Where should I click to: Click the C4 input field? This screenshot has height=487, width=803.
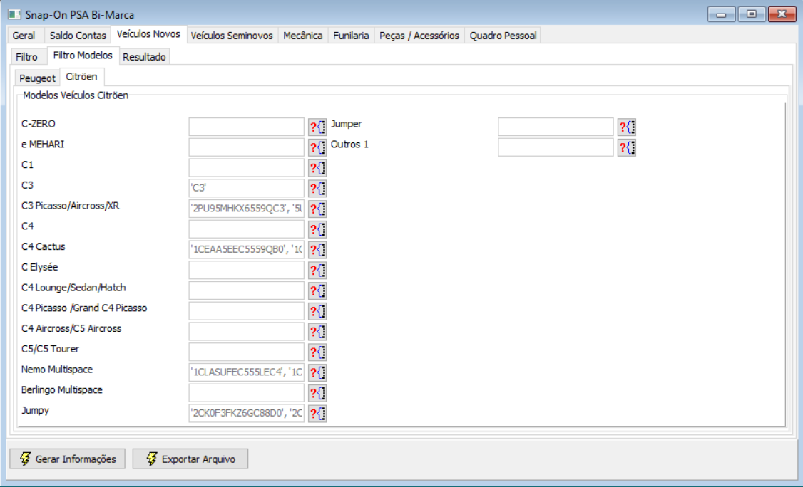click(x=246, y=229)
